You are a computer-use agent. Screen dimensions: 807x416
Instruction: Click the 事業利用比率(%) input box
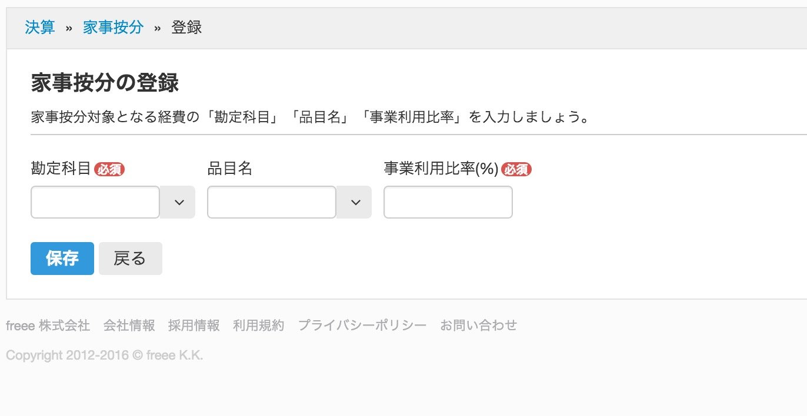pyautogui.click(x=448, y=202)
